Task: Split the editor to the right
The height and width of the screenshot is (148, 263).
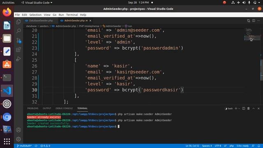Action: pos(254,21)
